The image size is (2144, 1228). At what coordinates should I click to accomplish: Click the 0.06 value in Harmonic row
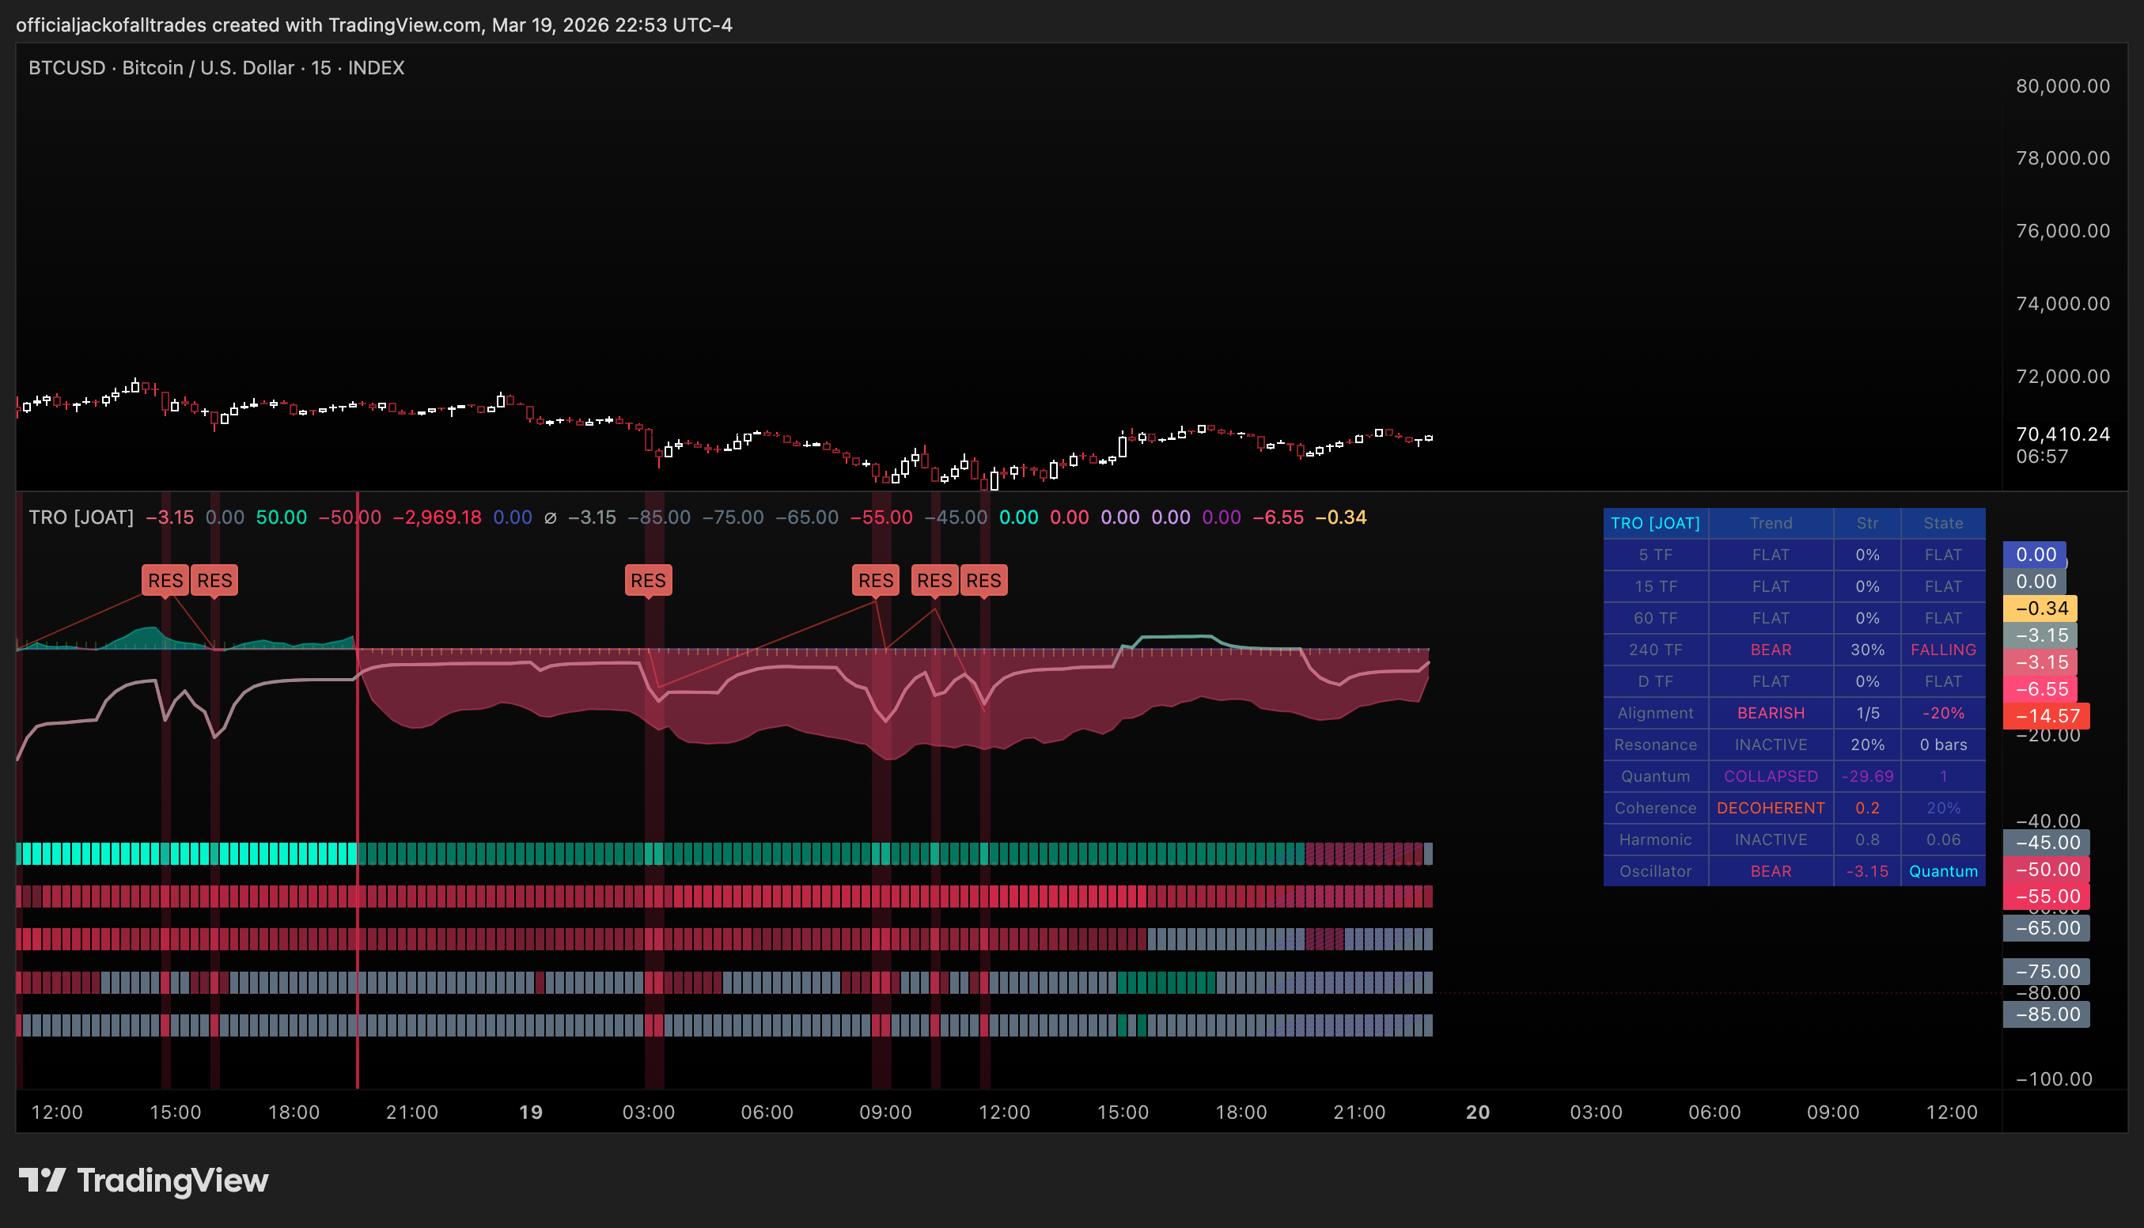point(1942,840)
